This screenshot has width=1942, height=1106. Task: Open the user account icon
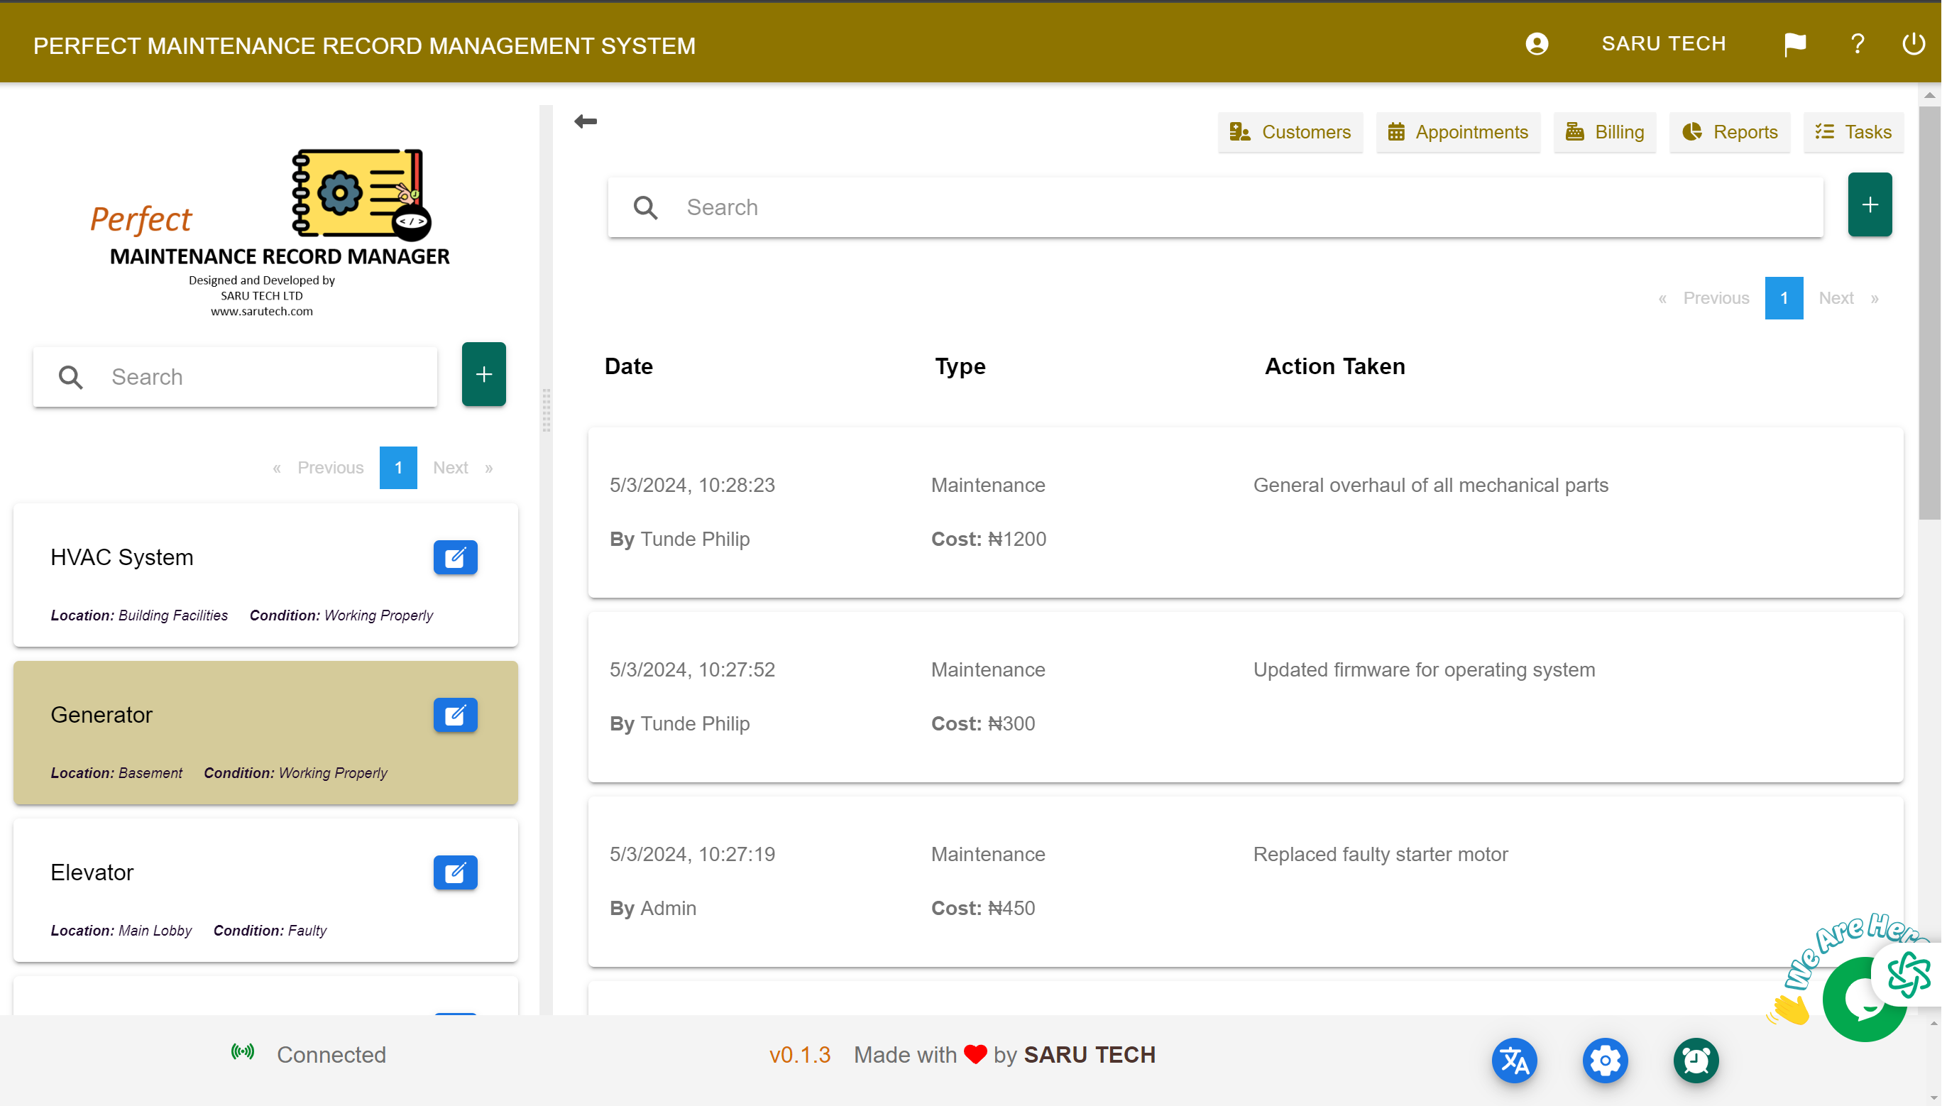point(1537,43)
